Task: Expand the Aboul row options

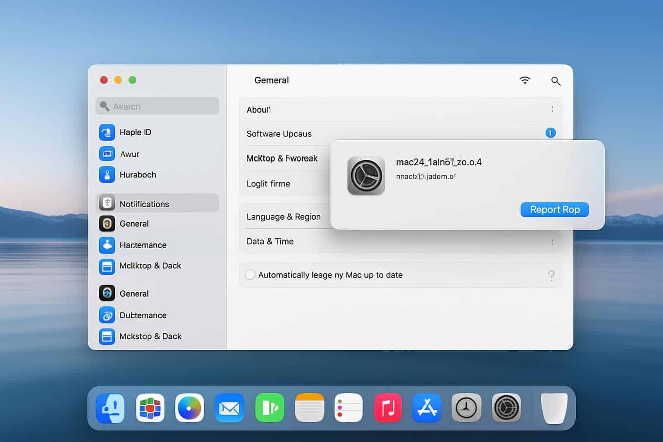Action: point(552,110)
